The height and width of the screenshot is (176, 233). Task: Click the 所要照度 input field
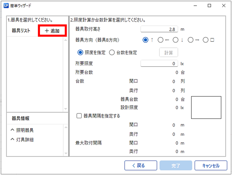tap(159, 64)
